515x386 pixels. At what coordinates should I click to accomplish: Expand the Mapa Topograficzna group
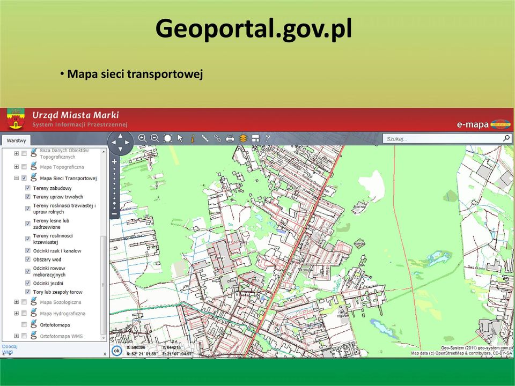click(x=17, y=167)
